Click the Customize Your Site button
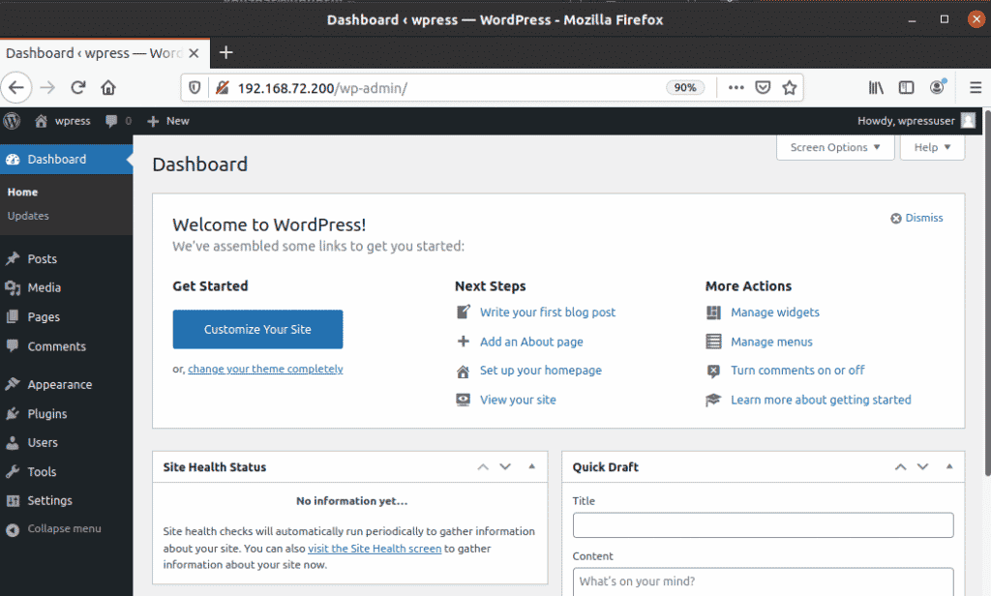 pyautogui.click(x=257, y=329)
